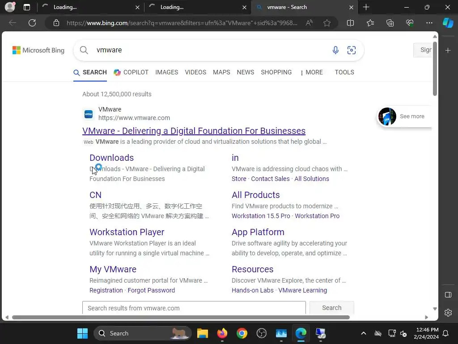Open Windows Start button

82,333
